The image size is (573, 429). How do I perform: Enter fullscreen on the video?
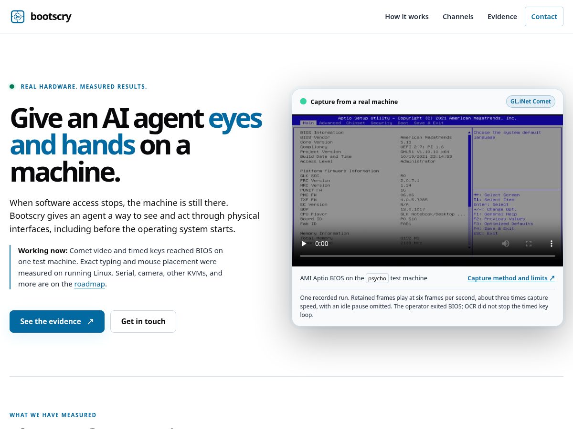click(529, 244)
